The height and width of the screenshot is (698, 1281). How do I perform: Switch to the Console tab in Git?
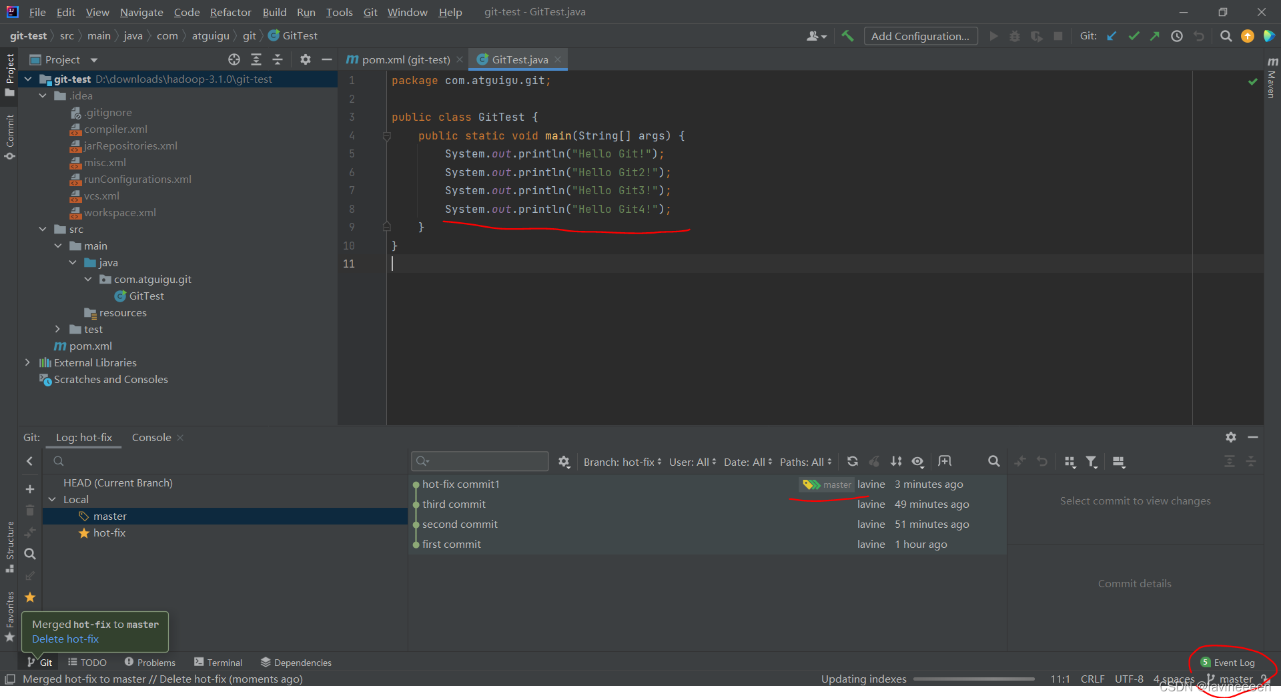click(151, 438)
